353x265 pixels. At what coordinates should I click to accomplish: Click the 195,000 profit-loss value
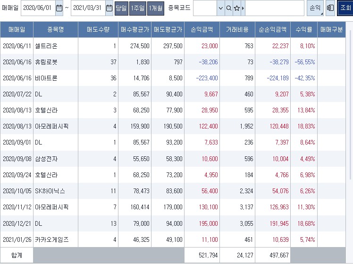(208, 223)
